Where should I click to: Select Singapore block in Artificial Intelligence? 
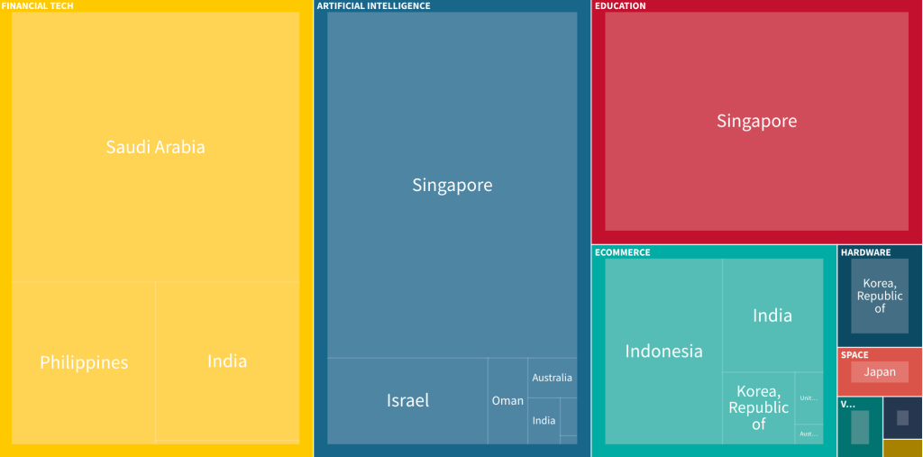pyautogui.click(x=452, y=185)
